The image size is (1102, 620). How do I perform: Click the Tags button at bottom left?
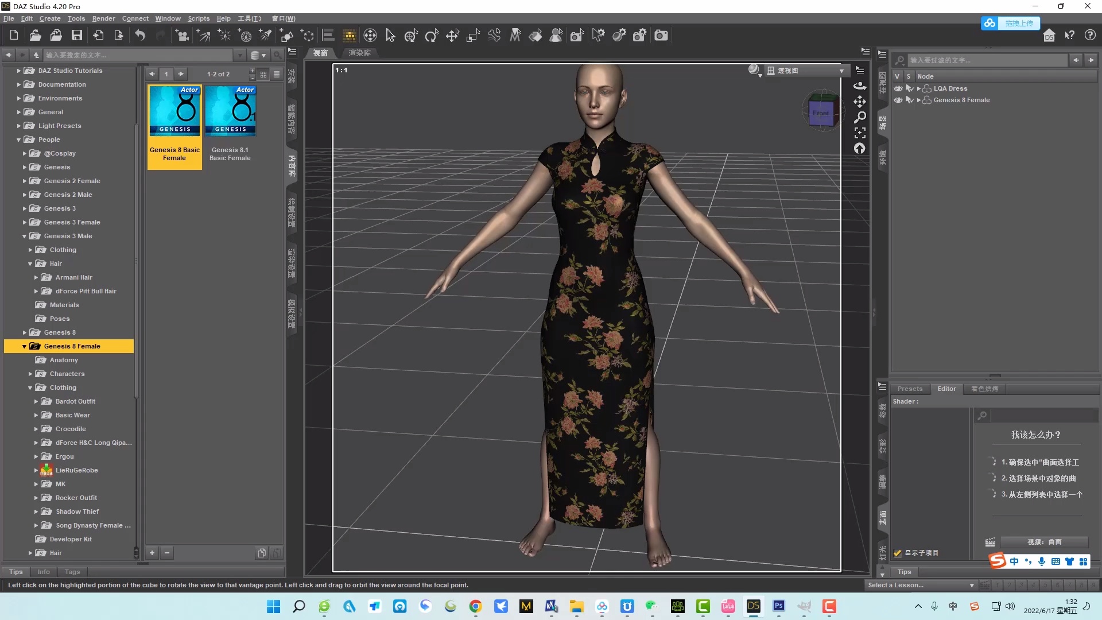[x=72, y=572]
